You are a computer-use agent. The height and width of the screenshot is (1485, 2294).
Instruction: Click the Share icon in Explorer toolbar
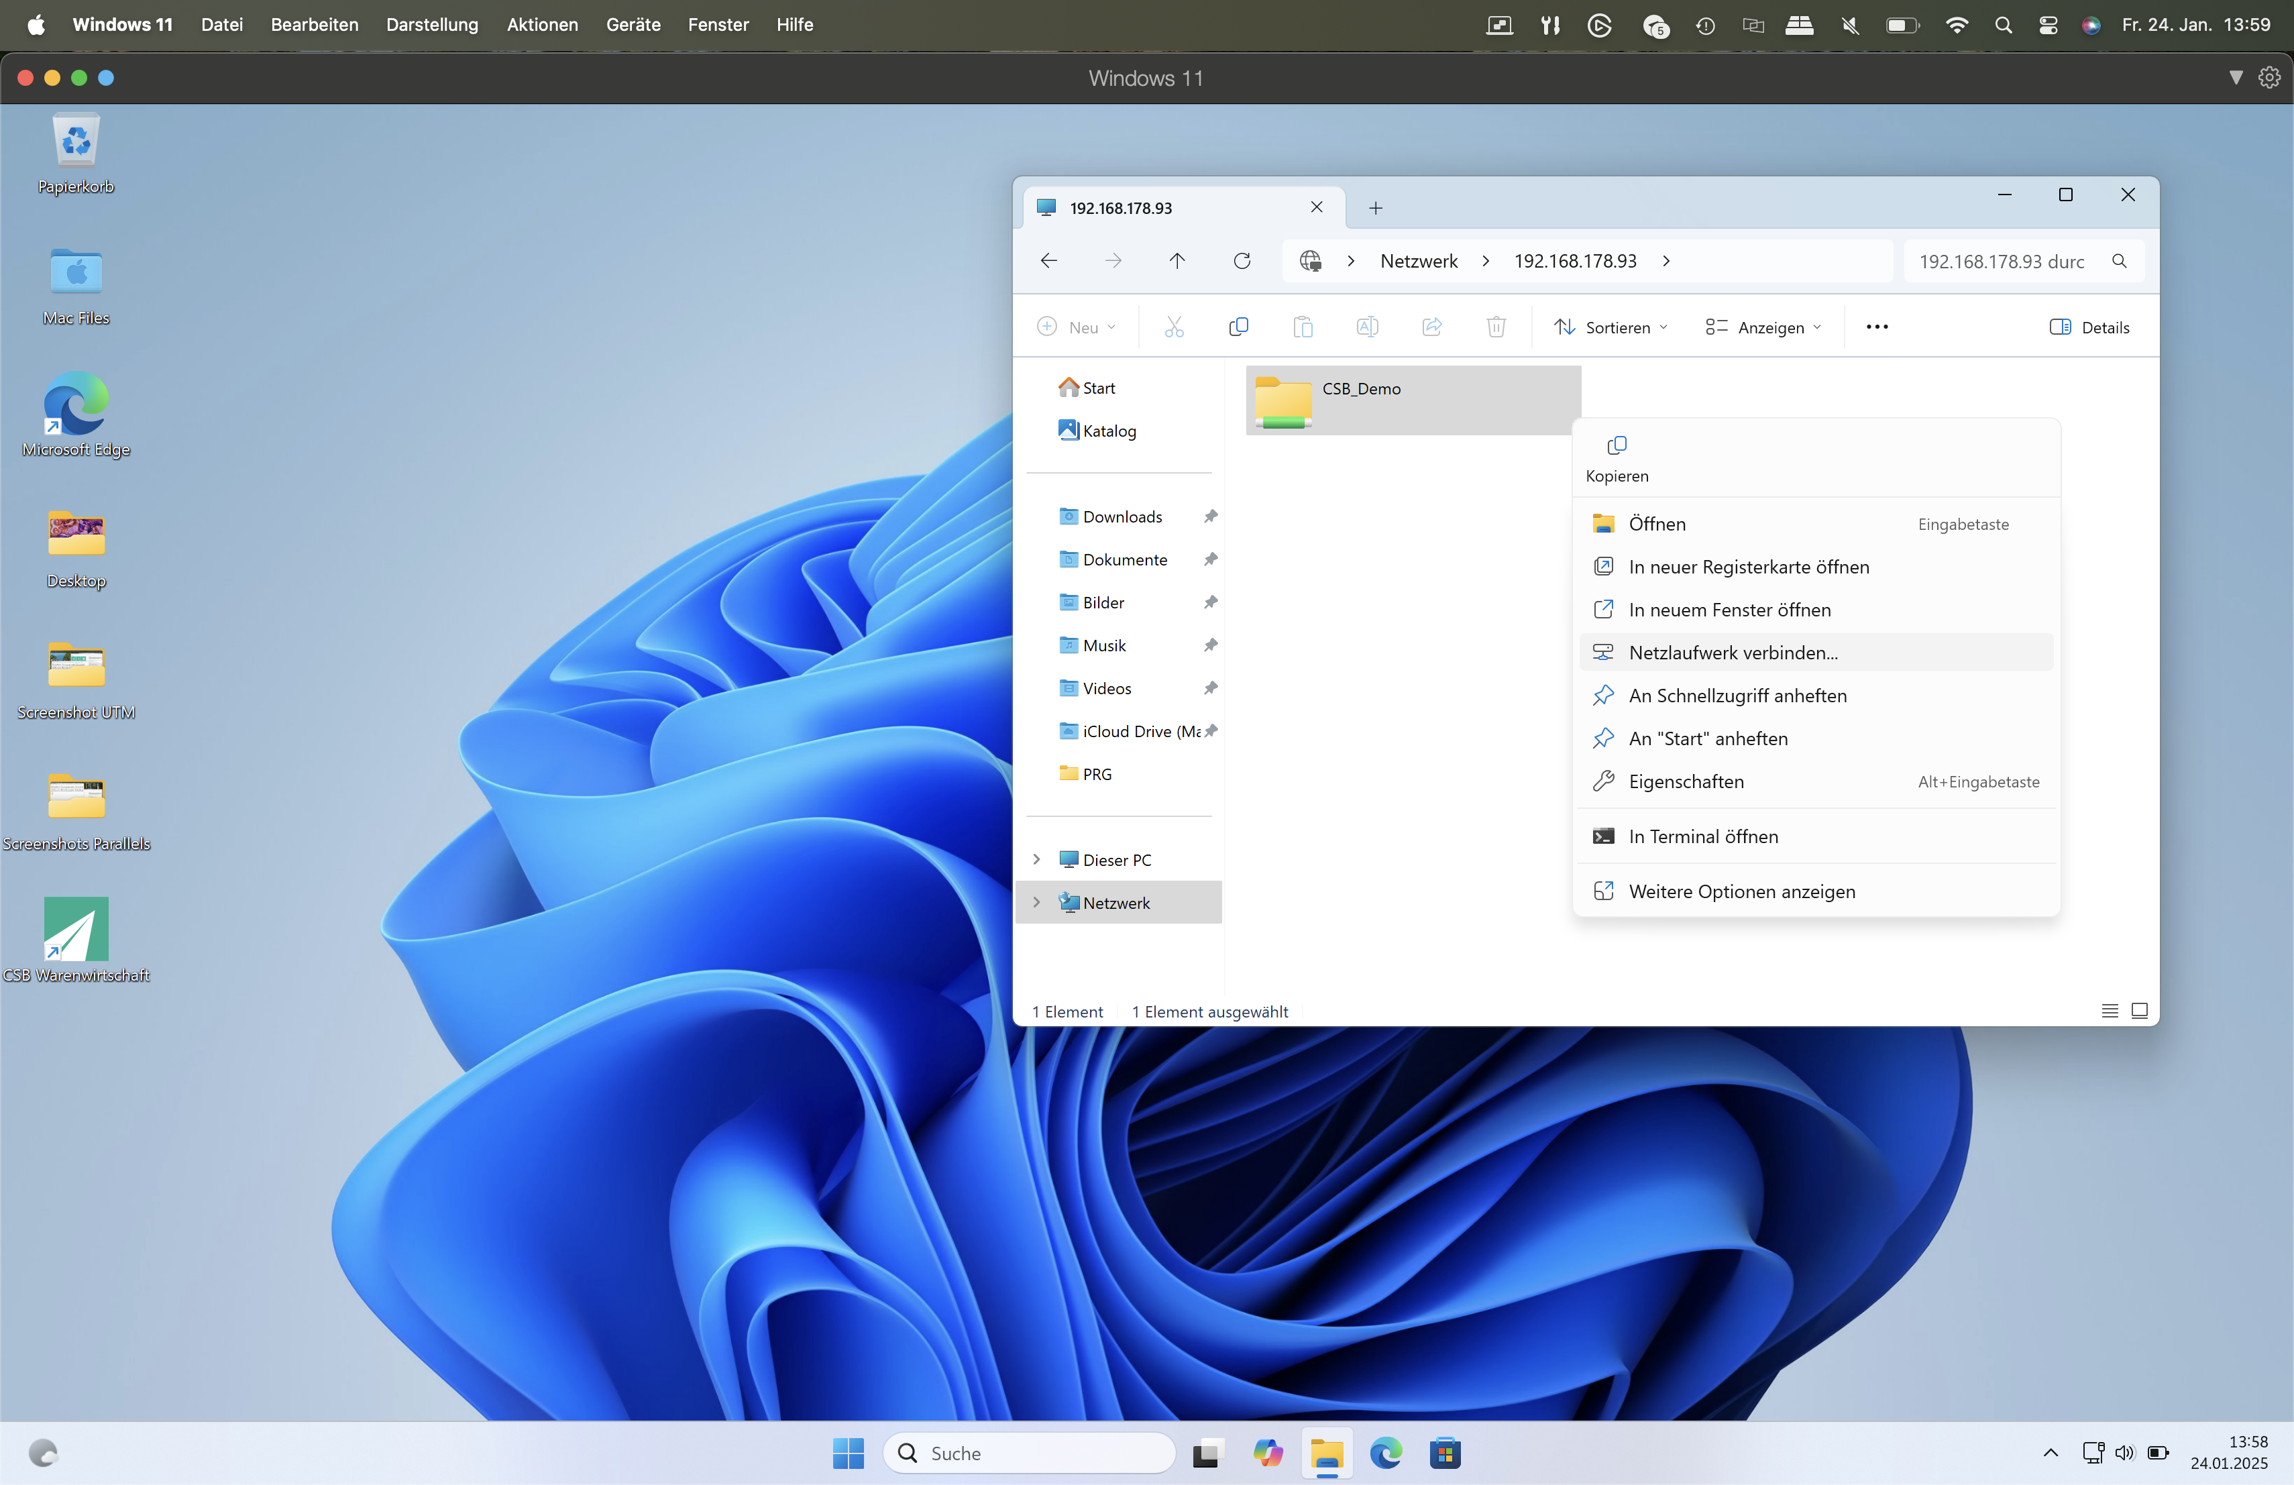tap(1431, 327)
